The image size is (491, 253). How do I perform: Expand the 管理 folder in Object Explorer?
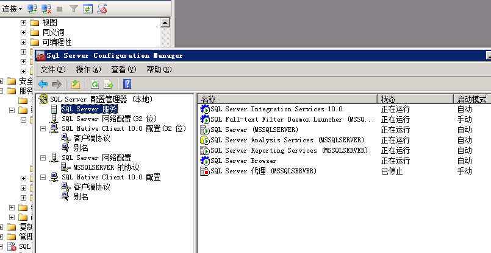coord(1,237)
